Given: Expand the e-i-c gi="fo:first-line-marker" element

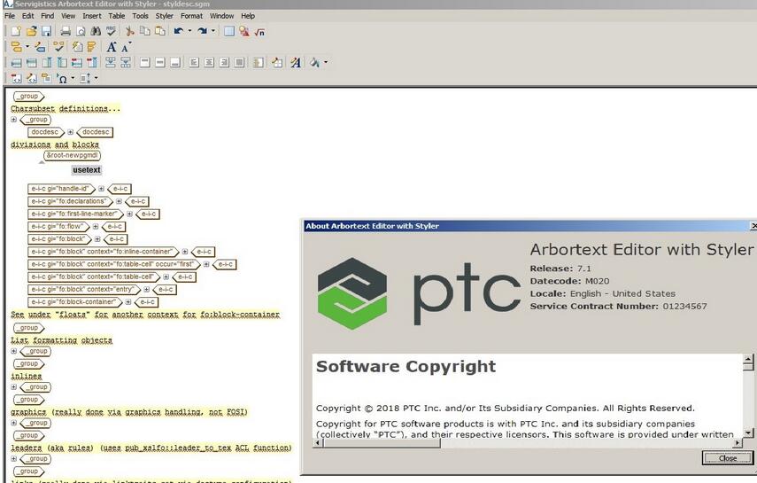Looking at the screenshot, I should click(129, 214).
